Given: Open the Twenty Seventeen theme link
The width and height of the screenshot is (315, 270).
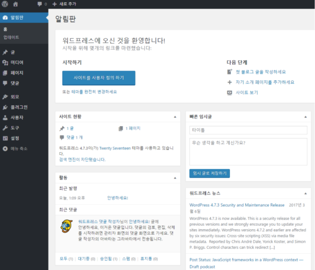Looking at the screenshot, I should click(115, 148).
